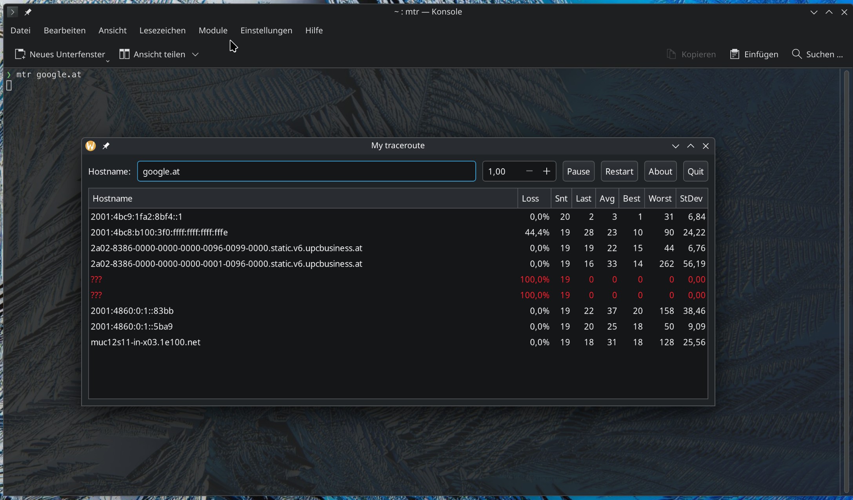Expand the Ansicht teilen dropdown arrow
The image size is (853, 500).
click(195, 55)
